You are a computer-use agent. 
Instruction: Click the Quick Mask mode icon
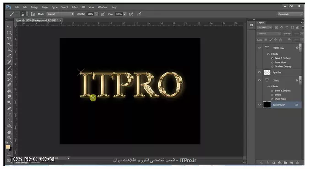pos(9,154)
